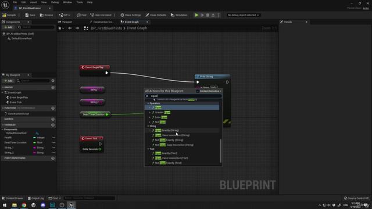The width and height of the screenshot is (372, 209).
Task: Collapse the Components variables group
Action: 2,129
